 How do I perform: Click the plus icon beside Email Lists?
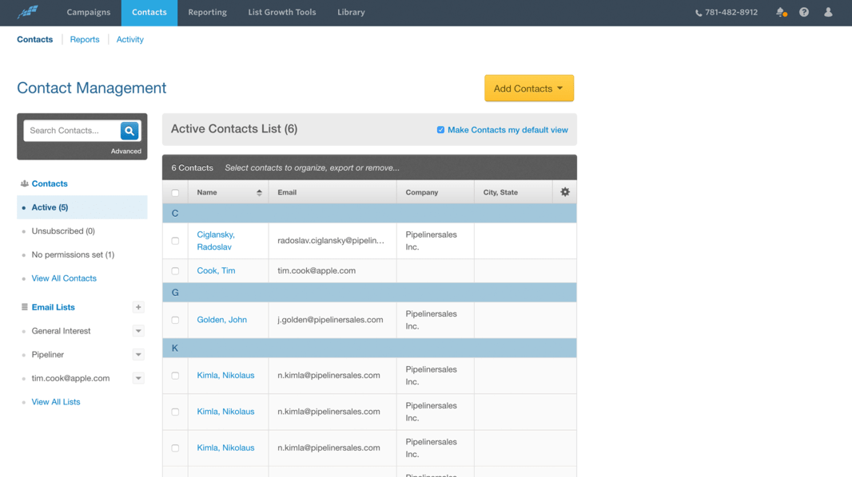(x=138, y=307)
